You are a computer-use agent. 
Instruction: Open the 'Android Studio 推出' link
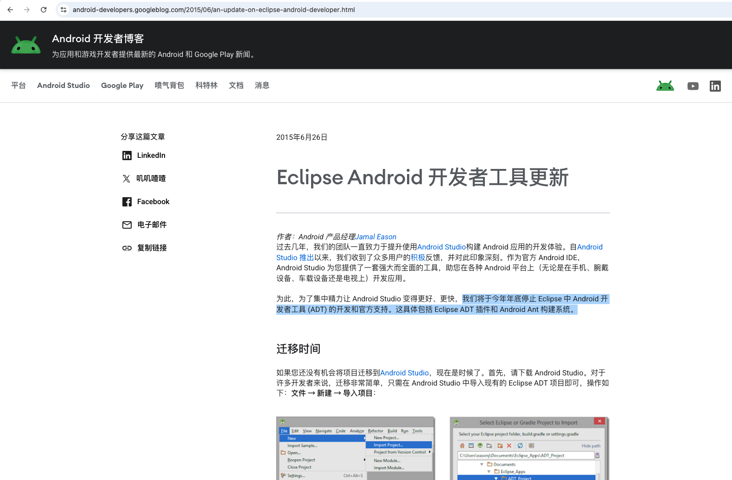pyautogui.click(x=295, y=258)
